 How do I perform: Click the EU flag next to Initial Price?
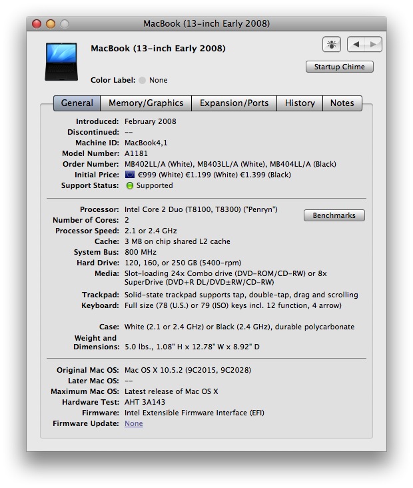coord(130,175)
